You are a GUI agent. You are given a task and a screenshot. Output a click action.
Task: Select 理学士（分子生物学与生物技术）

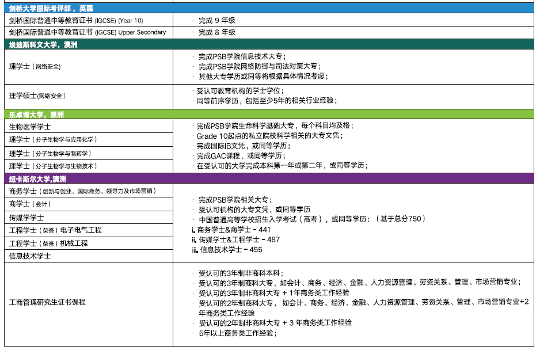[89, 166]
